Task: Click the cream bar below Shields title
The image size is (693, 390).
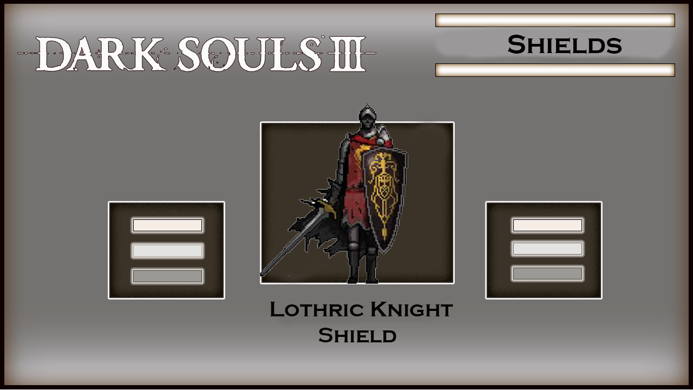Action: 555,70
